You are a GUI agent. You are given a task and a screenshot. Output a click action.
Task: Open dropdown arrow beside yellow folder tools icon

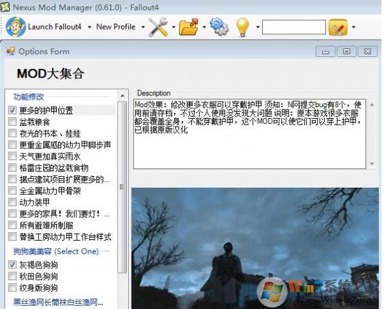pyautogui.click(x=353, y=27)
